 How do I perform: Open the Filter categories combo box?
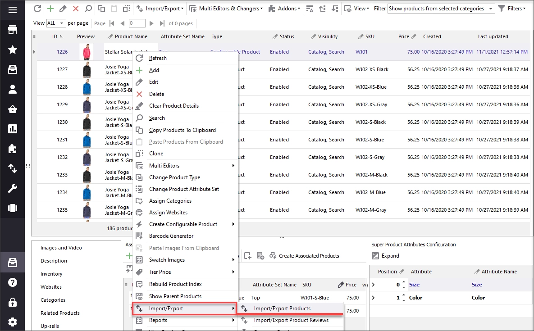tap(441, 9)
